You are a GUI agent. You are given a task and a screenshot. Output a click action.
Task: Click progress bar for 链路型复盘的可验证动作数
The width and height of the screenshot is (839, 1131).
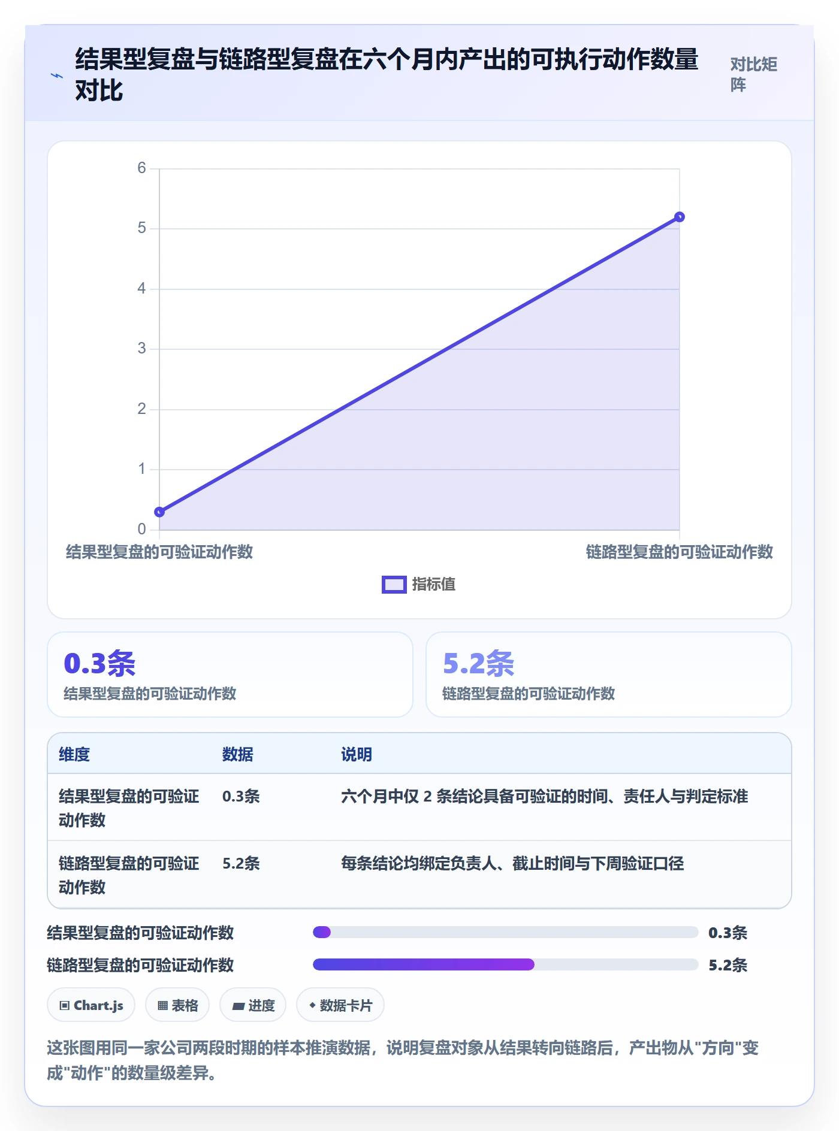(x=505, y=964)
